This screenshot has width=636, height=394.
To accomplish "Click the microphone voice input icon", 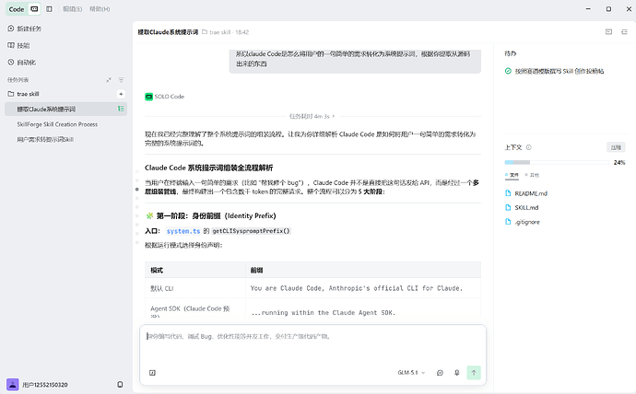I will pyautogui.click(x=456, y=373).
